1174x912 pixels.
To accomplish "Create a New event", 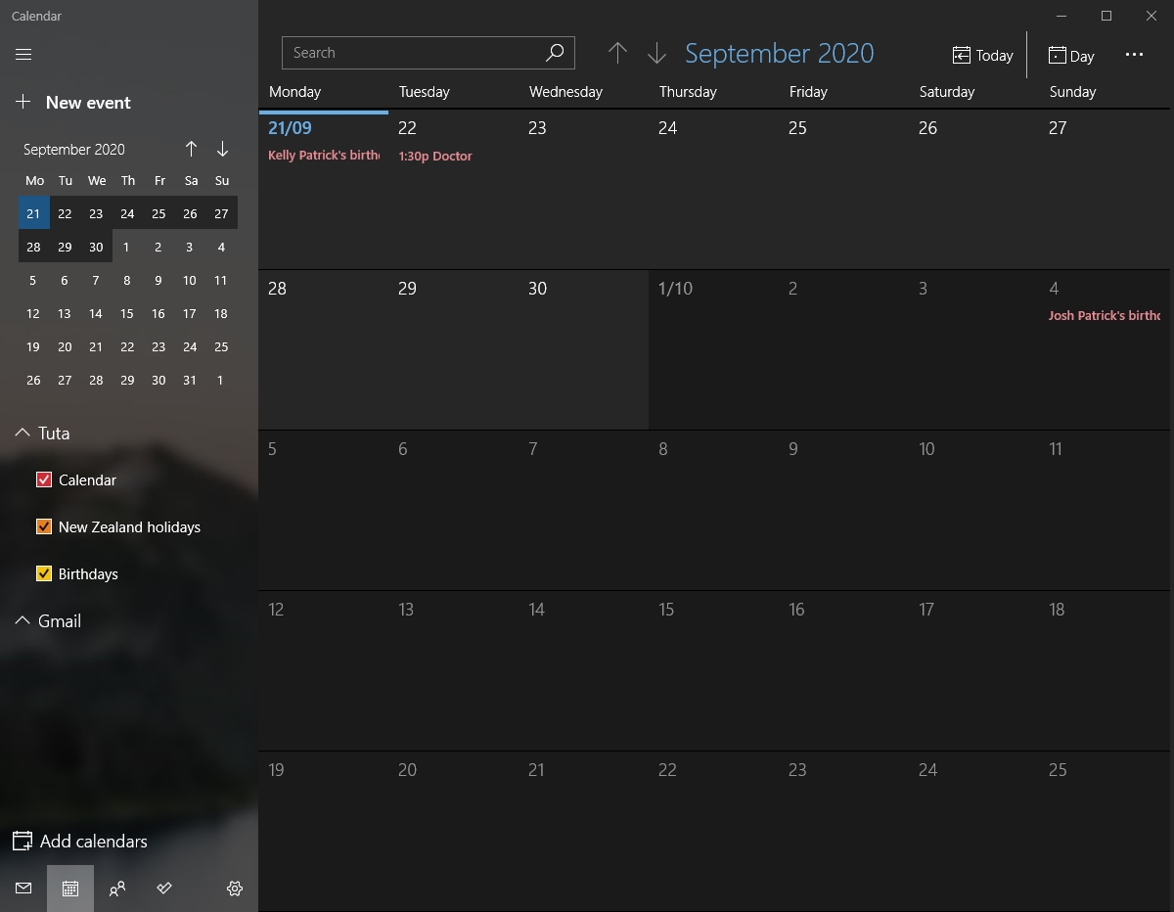I will click(x=74, y=103).
